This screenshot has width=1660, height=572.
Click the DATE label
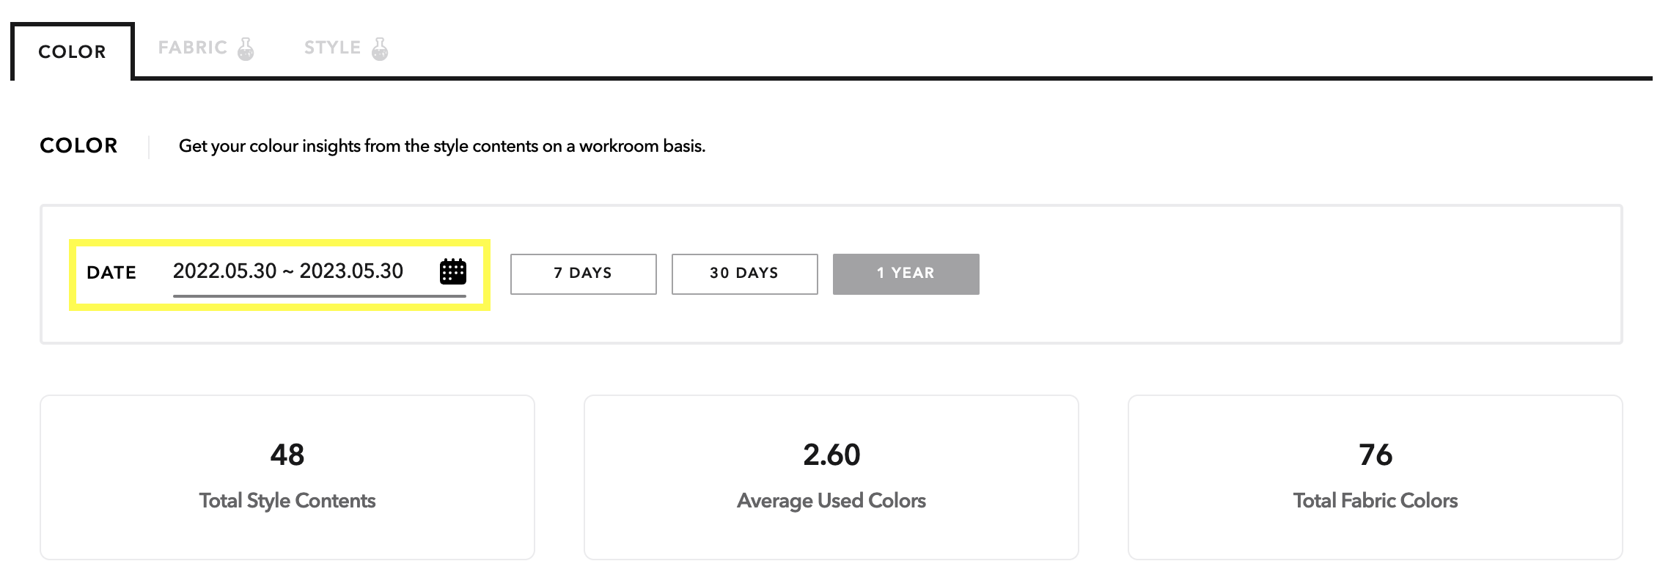111,273
